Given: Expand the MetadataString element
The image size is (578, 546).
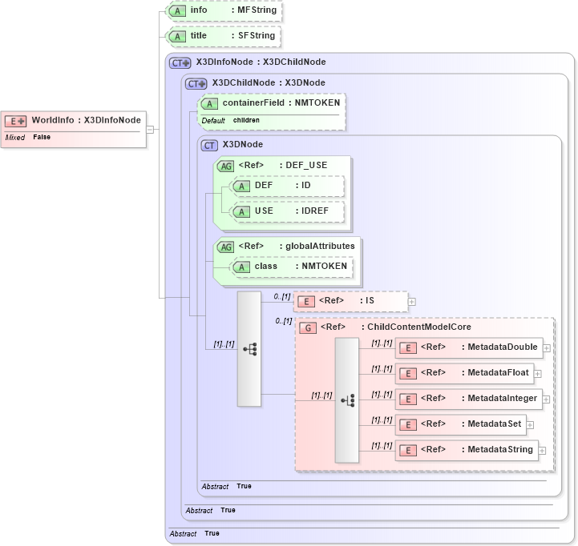Looking at the screenshot, I should pos(542,451).
